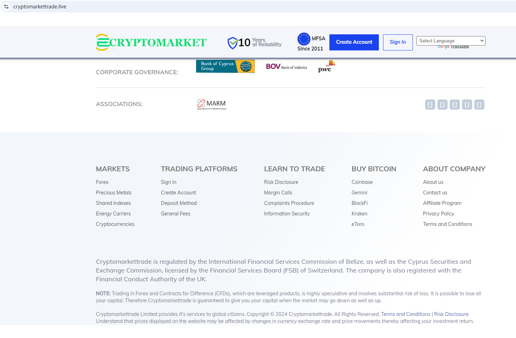Go to the Contact us link
This screenshot has width=516, height=338.
435,193
